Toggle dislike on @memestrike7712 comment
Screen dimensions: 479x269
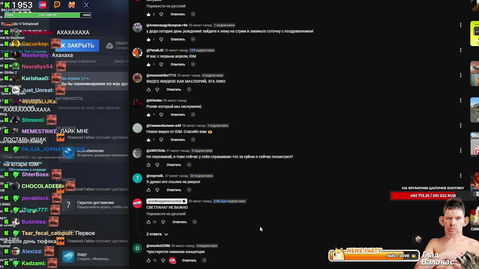click(x=157, y=90)
